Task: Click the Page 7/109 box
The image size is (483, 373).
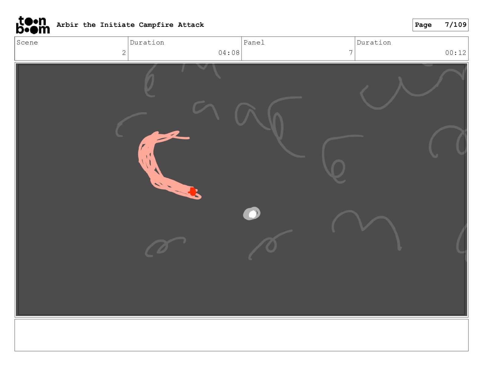Action: point(440,25)
